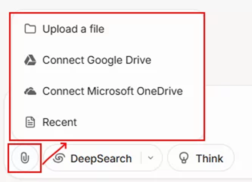Click the Think lightbulb icon
Screen dimensions: 252x182
click(184, 158)
